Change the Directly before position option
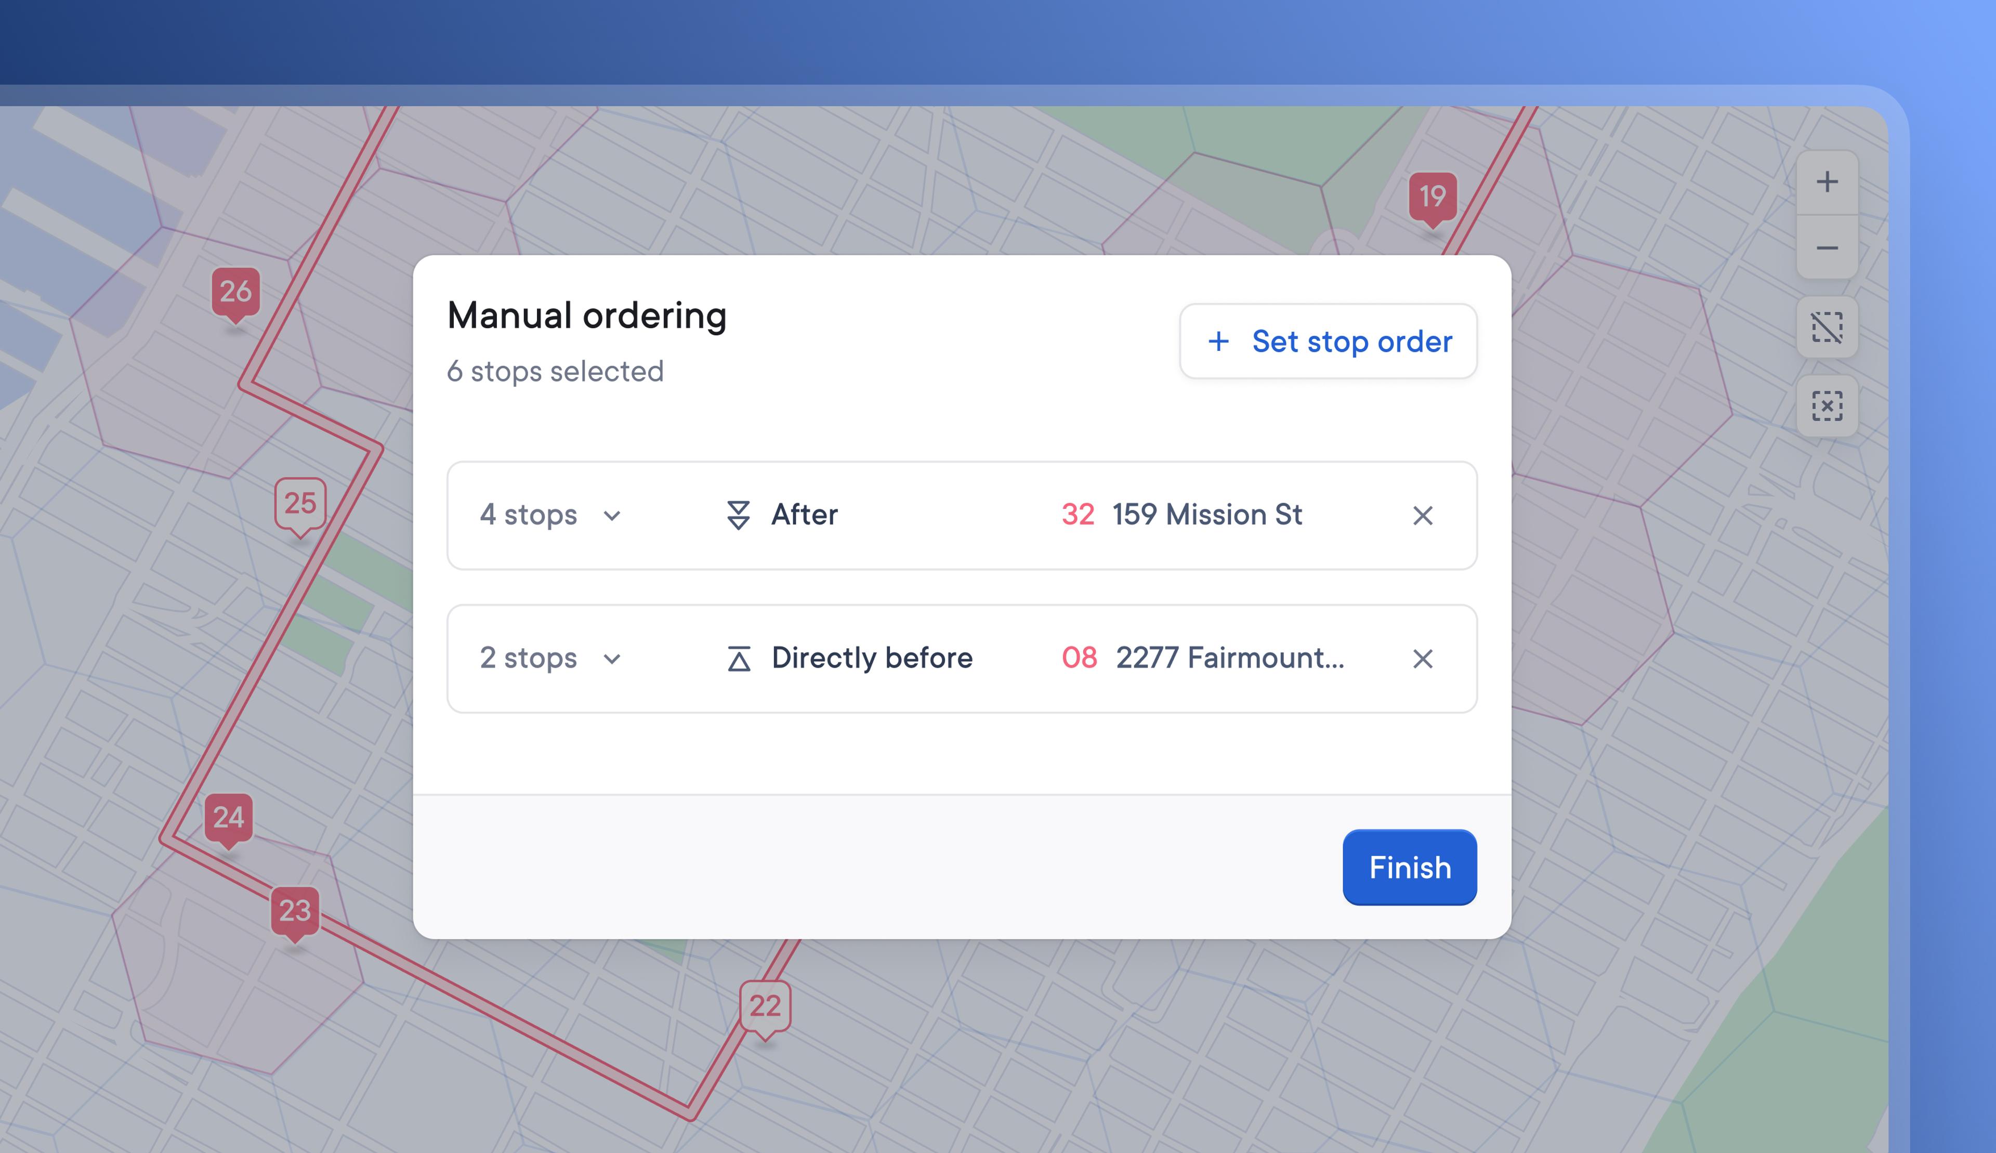This screenshot has width=1996, height=1153. (849, 659)
